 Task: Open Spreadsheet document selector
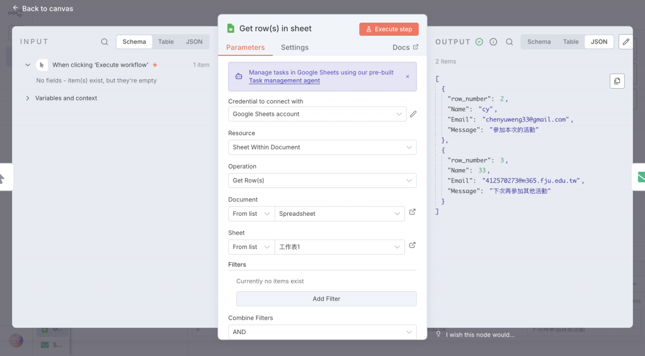[340, 214]
